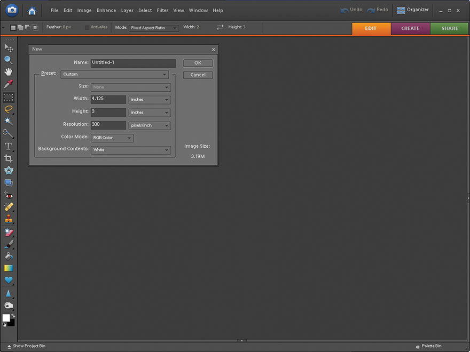This screenshot has width=470, height=352.
Task: Open the Preset Custom dropdown
Action: [114, 74]
